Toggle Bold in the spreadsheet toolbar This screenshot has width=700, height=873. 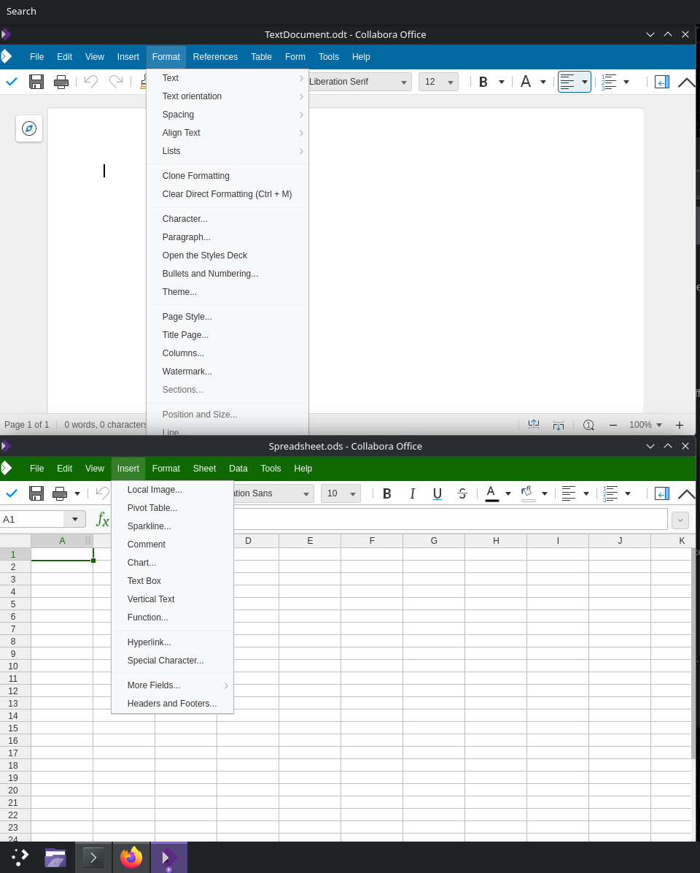pos(387,493)
